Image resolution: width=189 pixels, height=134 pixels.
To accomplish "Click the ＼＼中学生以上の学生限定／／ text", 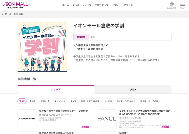I will tap(91, 45).
